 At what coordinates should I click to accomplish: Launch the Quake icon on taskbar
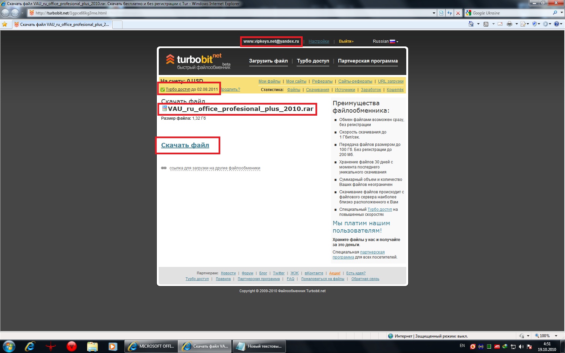coord(51,346)
